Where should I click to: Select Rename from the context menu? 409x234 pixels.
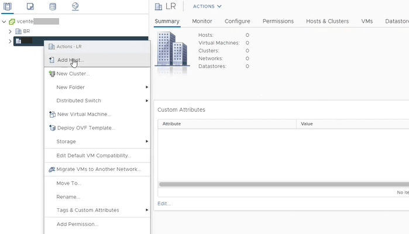tap(68, 197)
